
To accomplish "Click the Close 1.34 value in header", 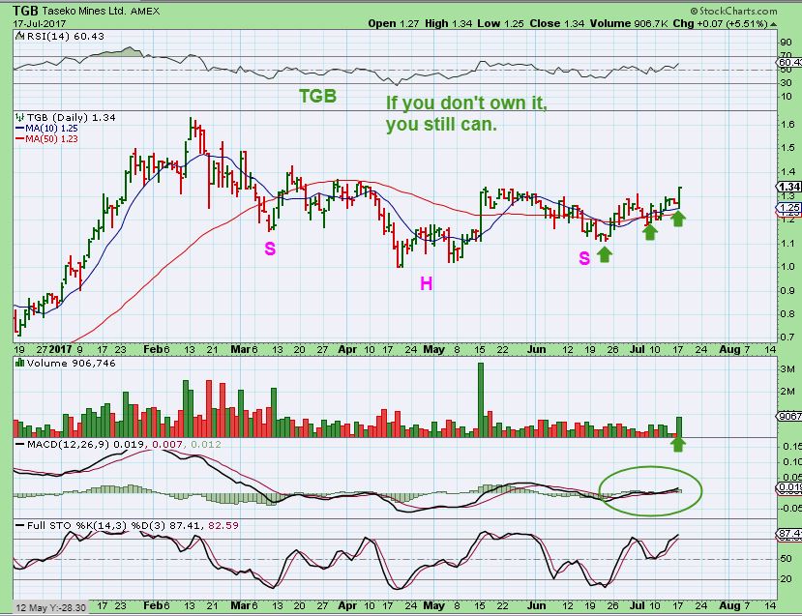I will pos(556,23).
